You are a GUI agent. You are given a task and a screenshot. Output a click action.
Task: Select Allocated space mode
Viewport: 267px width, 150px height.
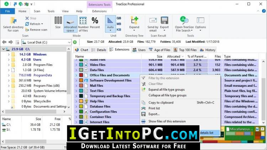coord(70,24)
